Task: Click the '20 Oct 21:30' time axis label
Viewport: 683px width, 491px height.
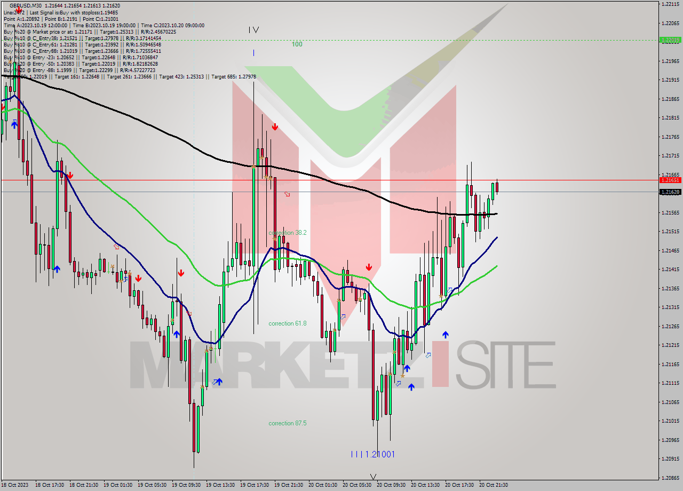Action: coord(494,485)
